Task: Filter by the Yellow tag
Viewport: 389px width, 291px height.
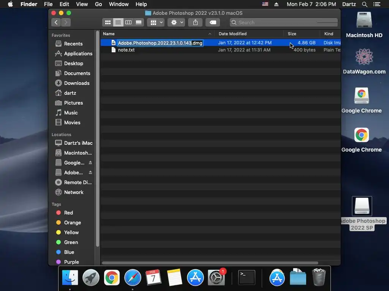Action: point(67,233)
